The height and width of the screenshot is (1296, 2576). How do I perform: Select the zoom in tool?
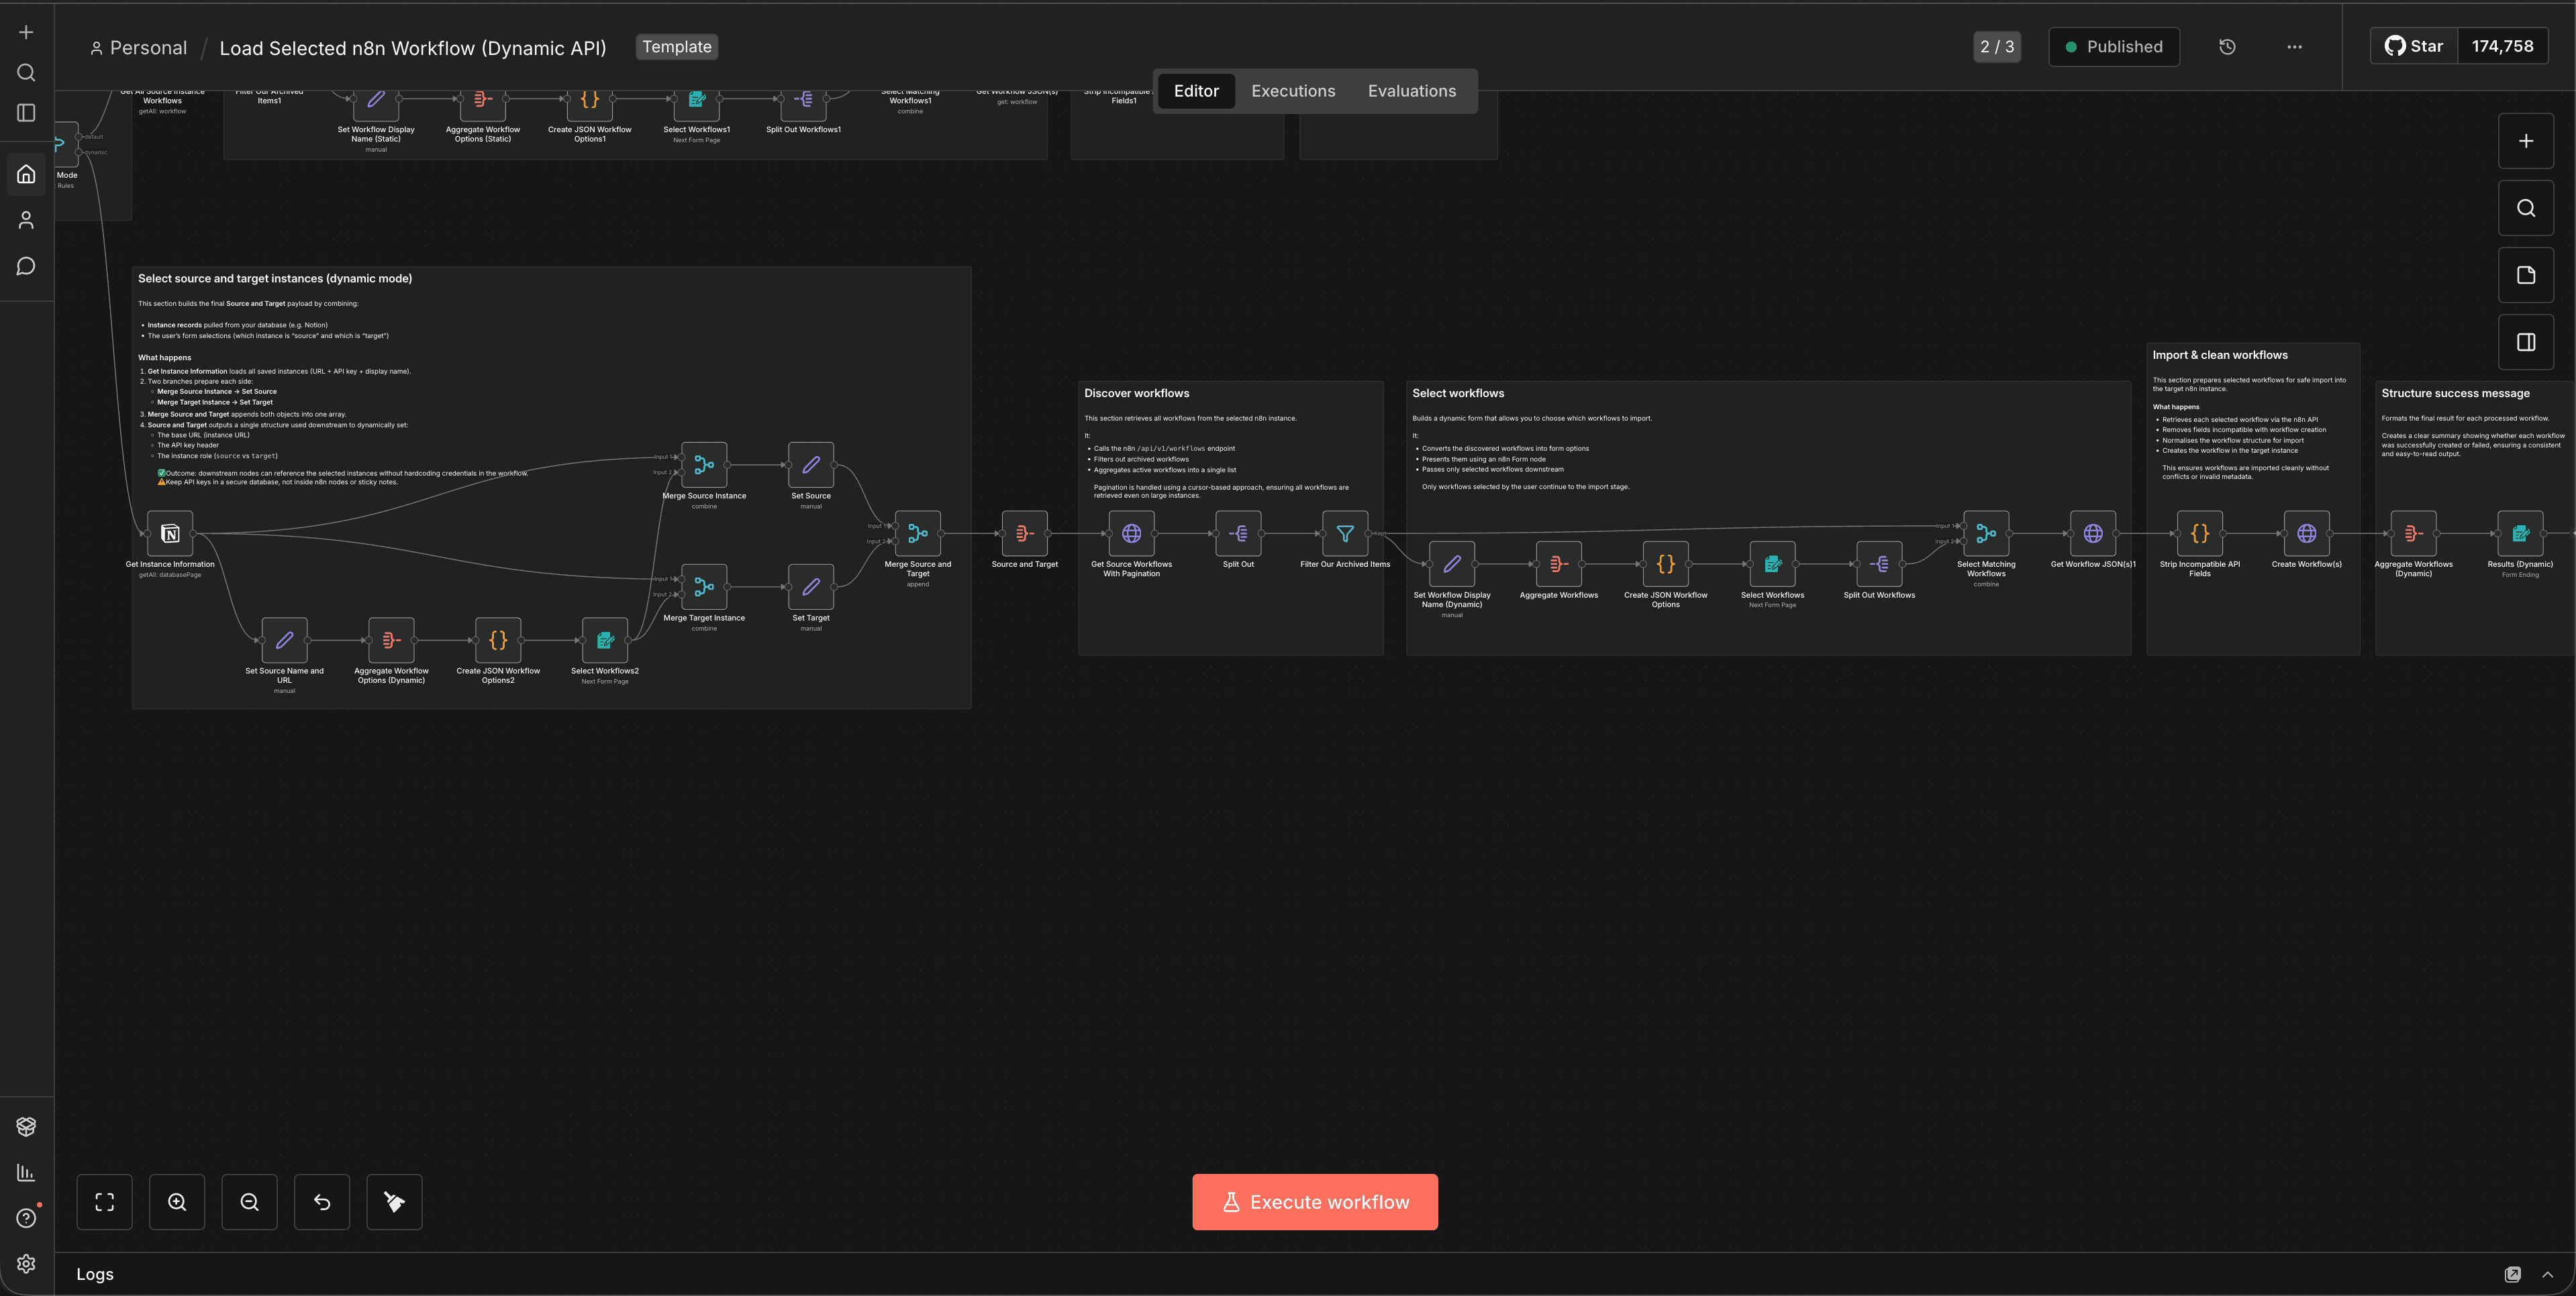pos(177,1202)
